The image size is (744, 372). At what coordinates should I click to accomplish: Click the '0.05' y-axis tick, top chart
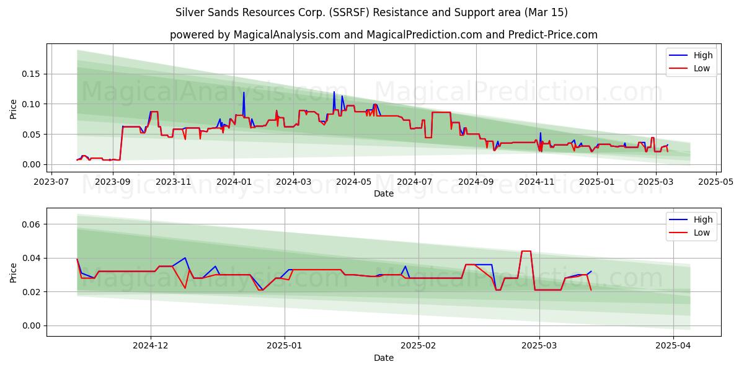[32, 135]
